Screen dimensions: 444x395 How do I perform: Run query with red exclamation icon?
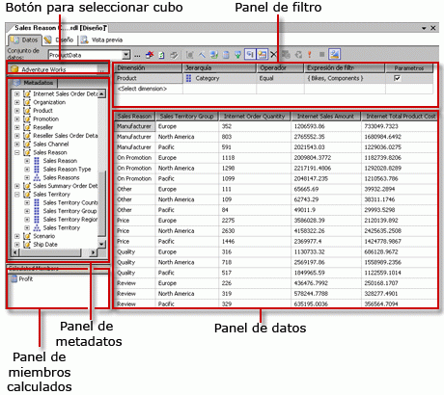(x=310, y=55)
